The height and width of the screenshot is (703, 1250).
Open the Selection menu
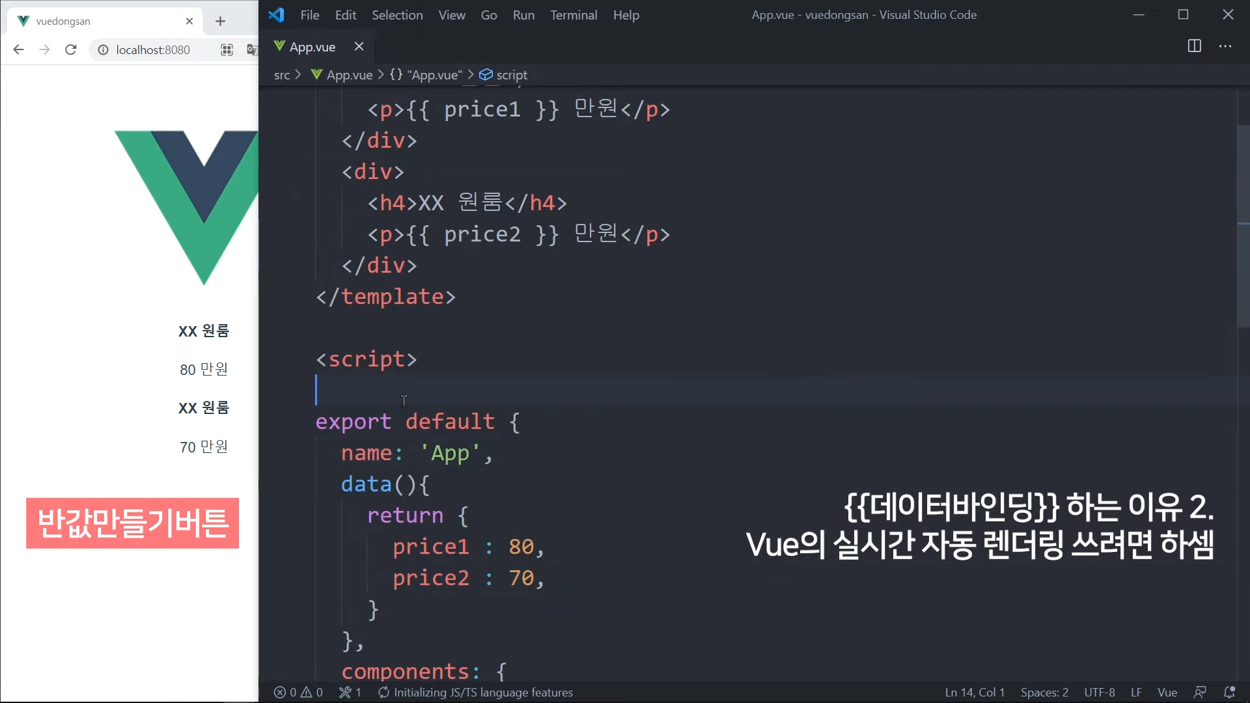click(397, 15)
